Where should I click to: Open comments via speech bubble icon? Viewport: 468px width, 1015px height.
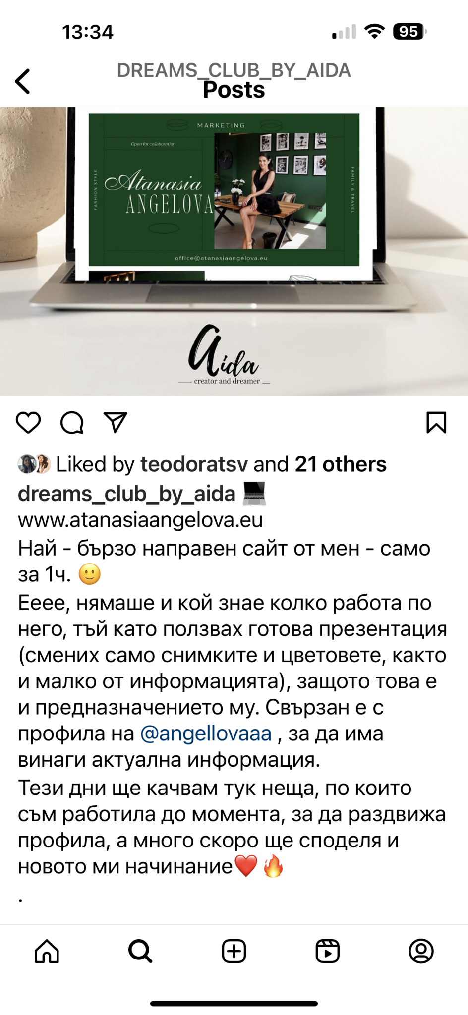tap(72, 423)
